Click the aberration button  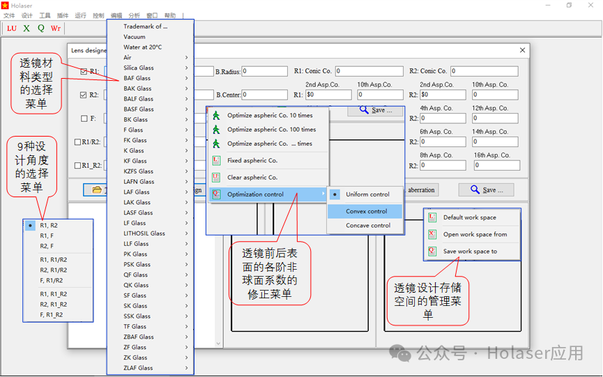click(x=421, y=190)
